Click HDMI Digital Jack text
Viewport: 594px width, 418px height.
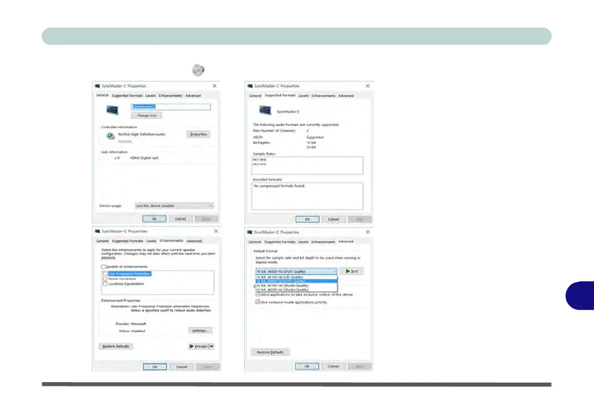(144, 158)
